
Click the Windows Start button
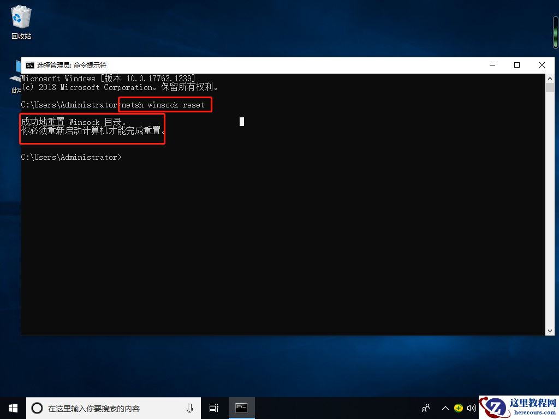click(x=12, y=408)
